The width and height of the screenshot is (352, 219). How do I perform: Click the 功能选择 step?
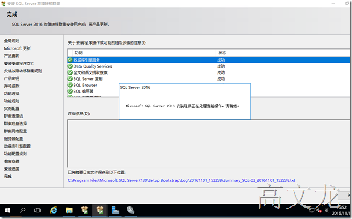click(x=11, y=94)
